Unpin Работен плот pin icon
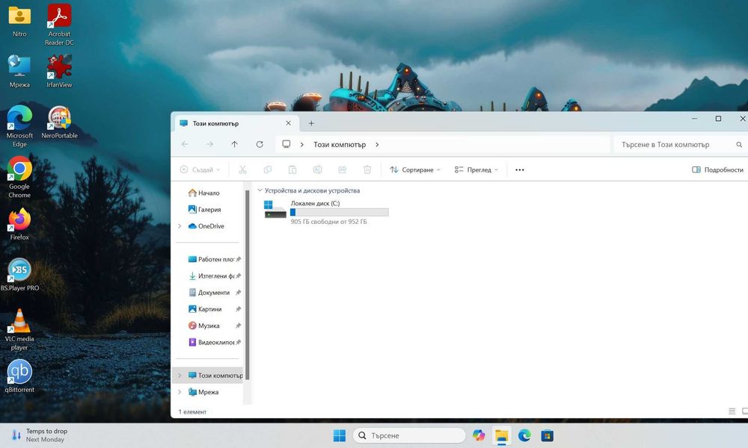This screenshot has height=448, width=748. tap(238, 260)
